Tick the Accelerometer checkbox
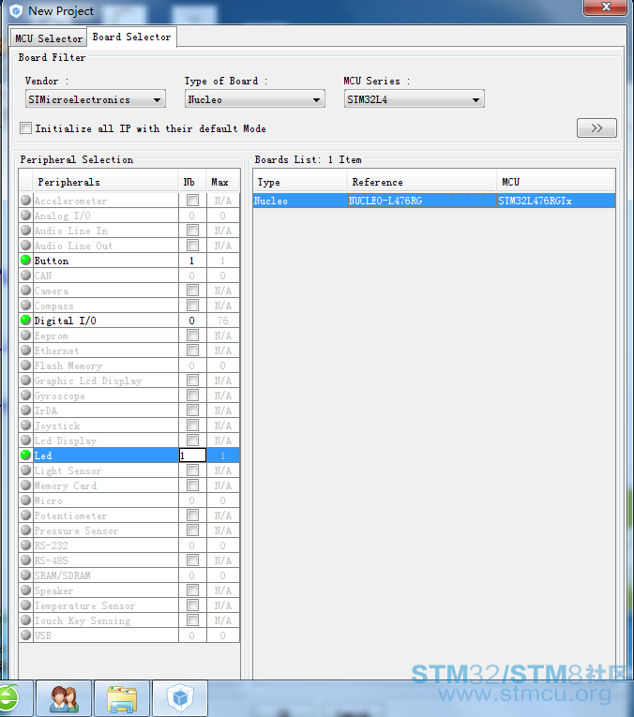The height and width of the screenshot is (717, 634). click(x=192, y=201)
